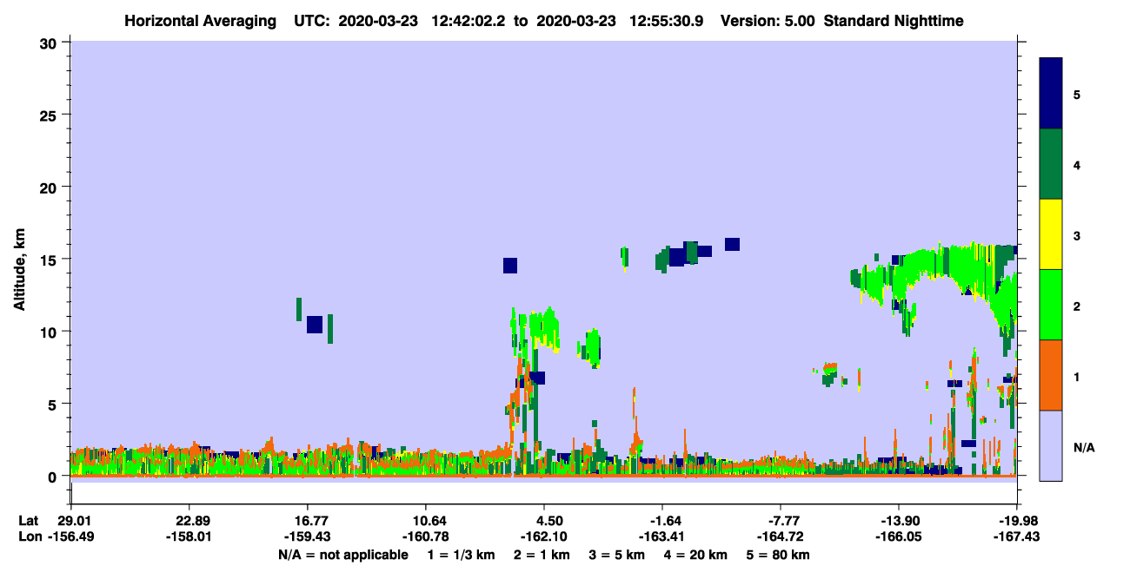Click the lavender N/A color segment

pos(1051,445)
